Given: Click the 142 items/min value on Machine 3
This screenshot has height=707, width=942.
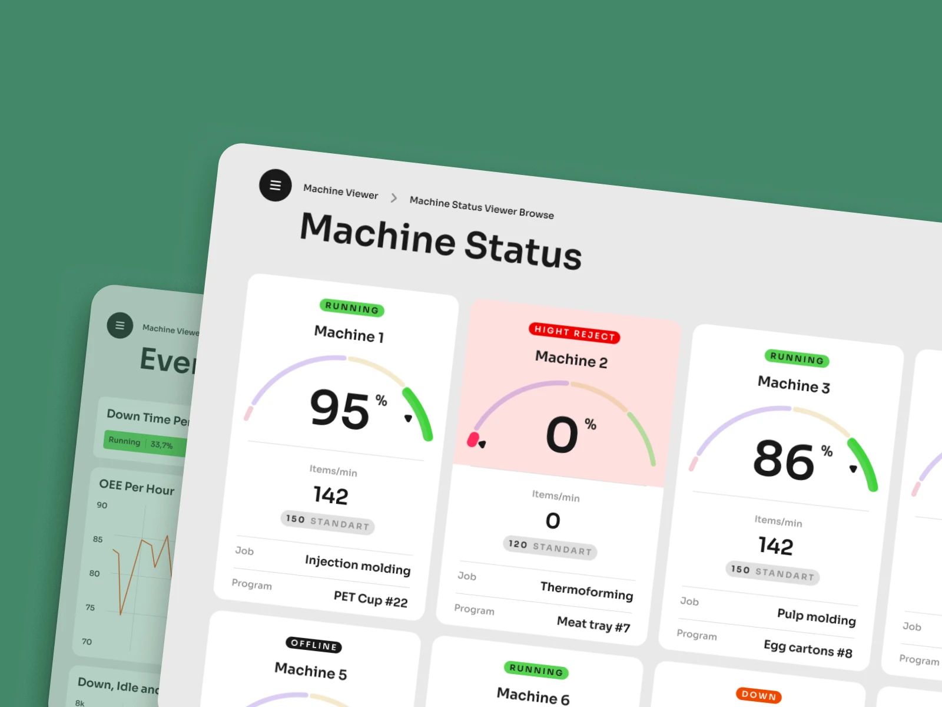Looking at the screenshot, I should pyautogui.click(x=775, y=546).
